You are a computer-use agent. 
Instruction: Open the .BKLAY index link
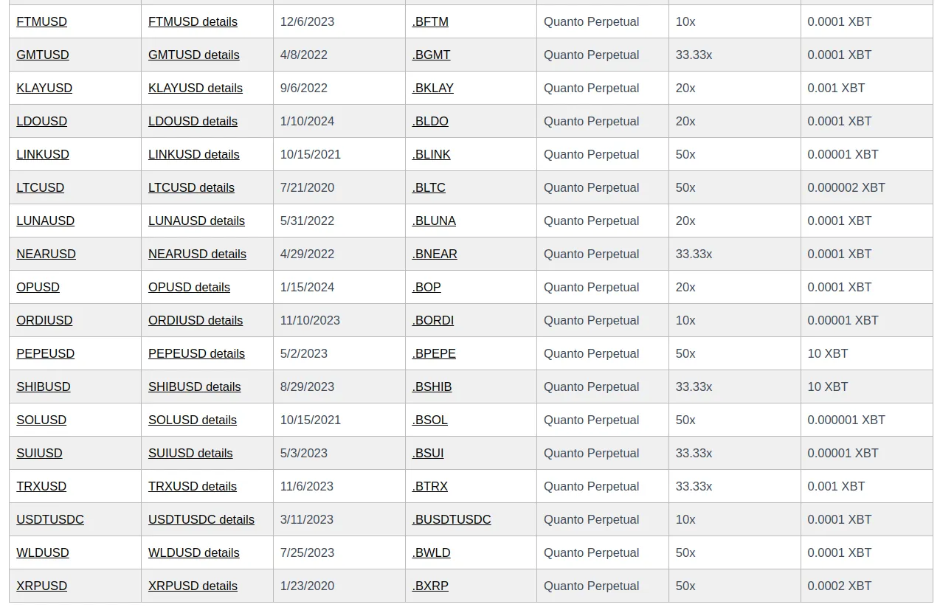coord(432,88)
